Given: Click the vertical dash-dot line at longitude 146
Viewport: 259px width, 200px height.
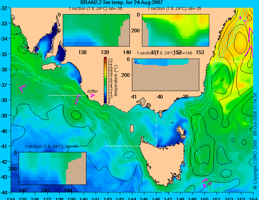Looking at the screenshot, I should (156, 127).
